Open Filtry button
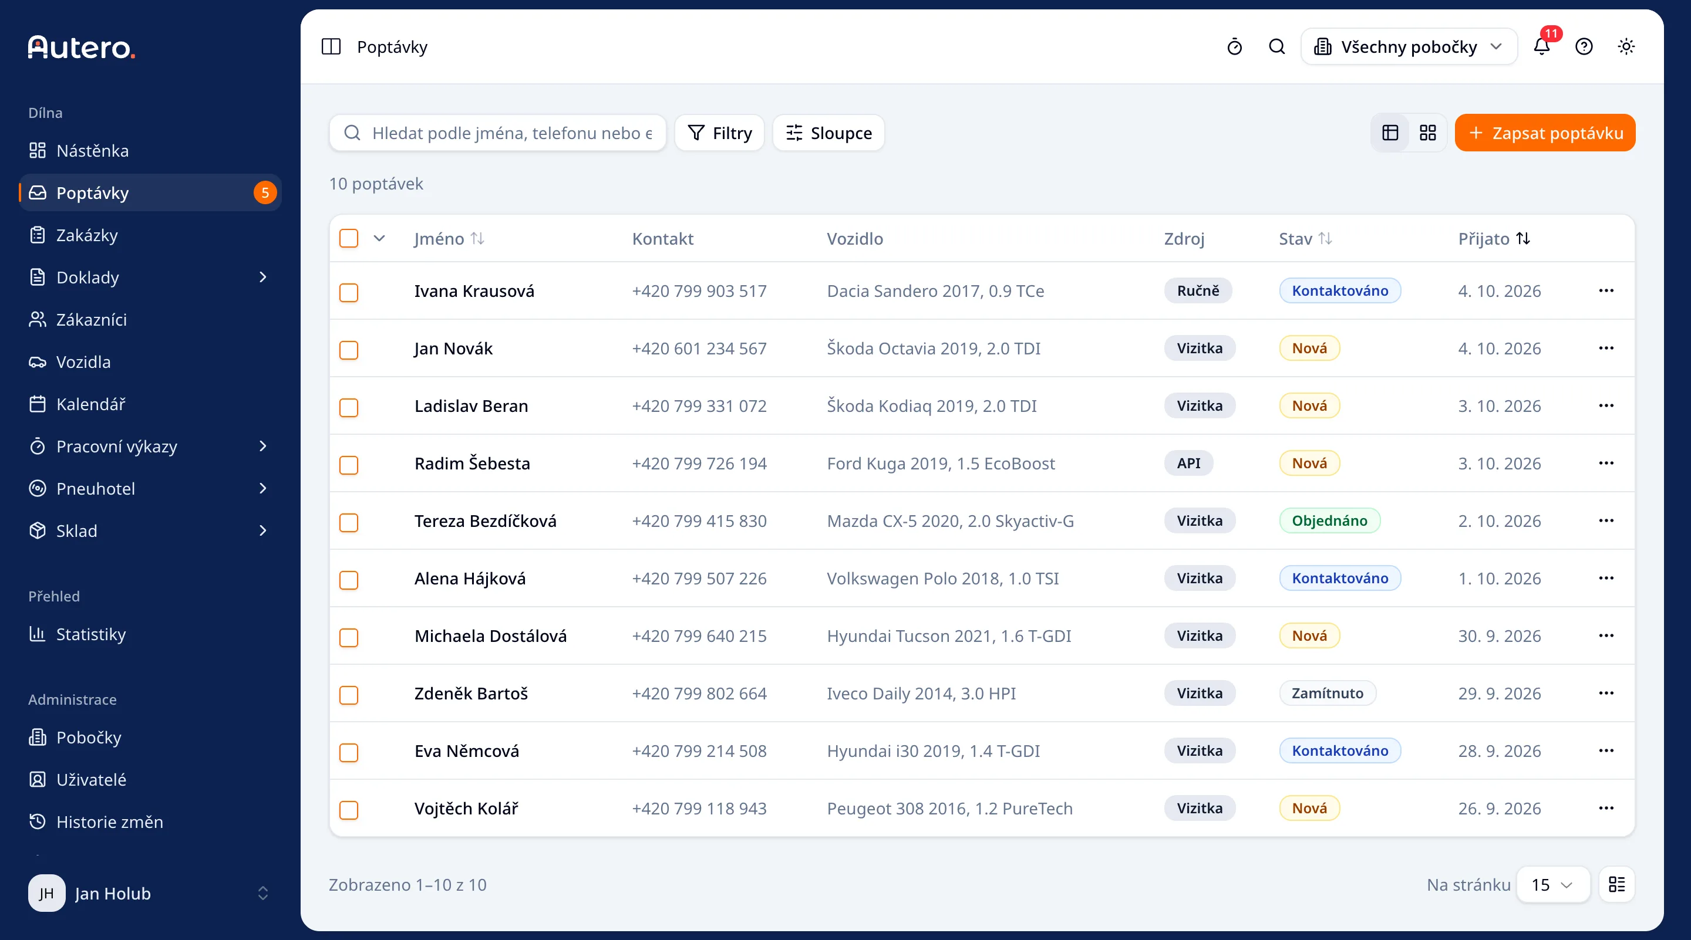This screenshot has height=940, width=1691. click(719, 133)
